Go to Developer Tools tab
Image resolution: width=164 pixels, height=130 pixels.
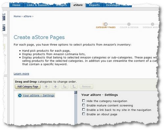(117, 5)
